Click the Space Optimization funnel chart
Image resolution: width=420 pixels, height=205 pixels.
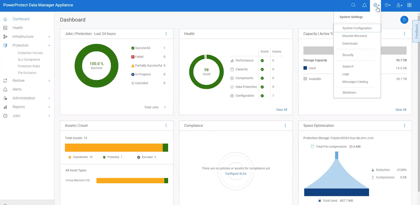(x=337, y=174)
